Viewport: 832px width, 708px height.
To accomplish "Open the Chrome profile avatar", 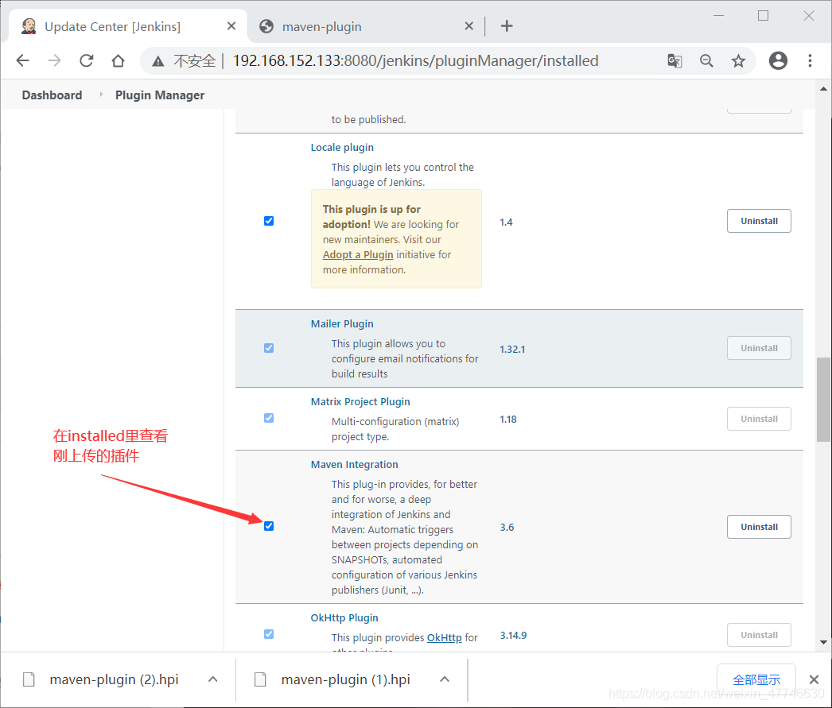I will 778,60.
